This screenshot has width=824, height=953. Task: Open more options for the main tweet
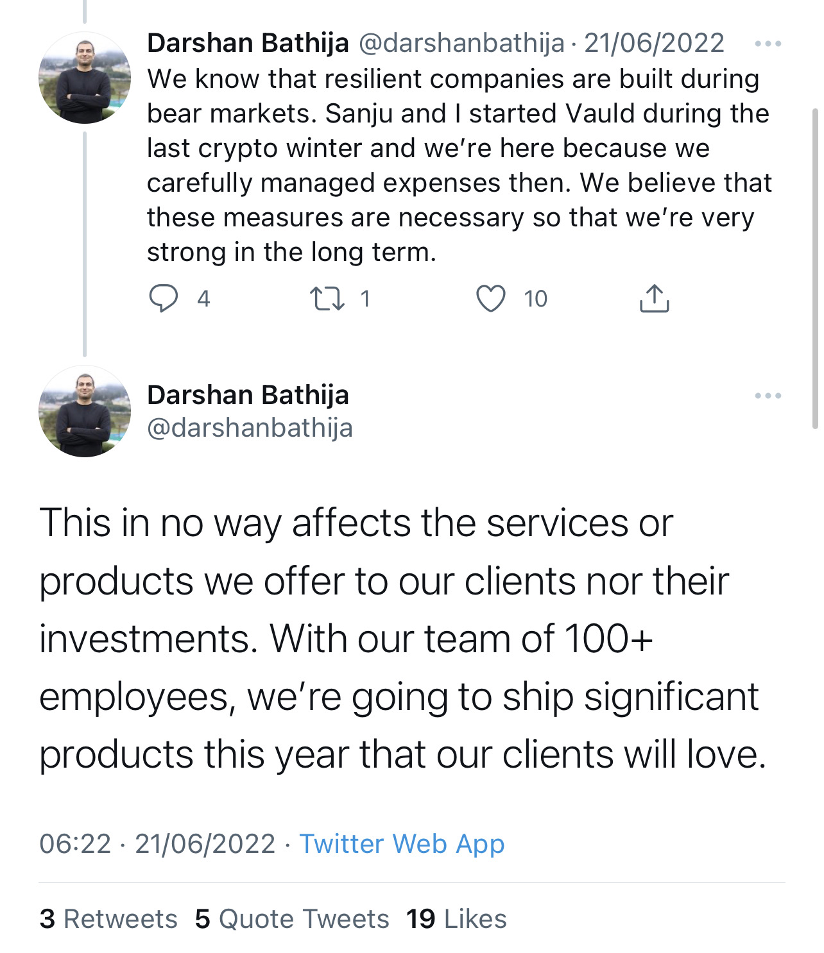point(768,396)
